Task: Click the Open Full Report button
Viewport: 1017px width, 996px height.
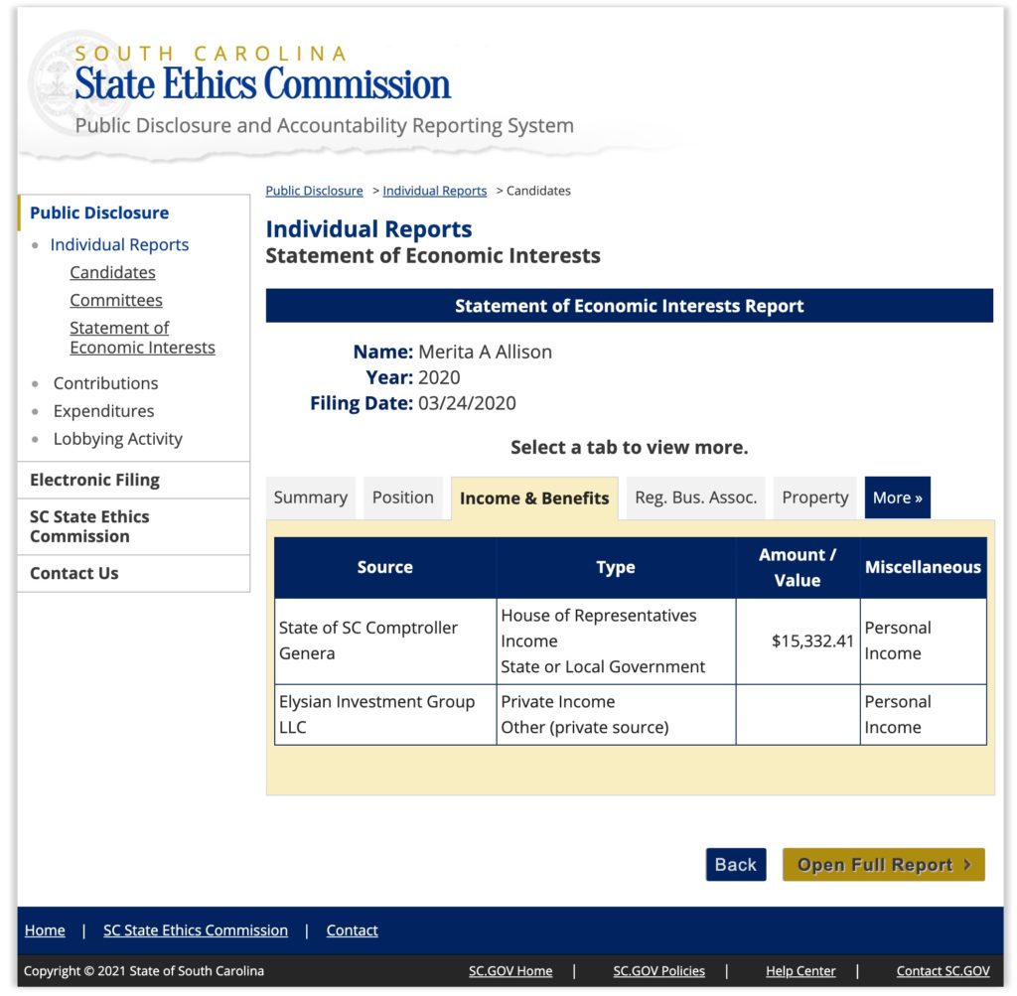Action: (883, 864)
